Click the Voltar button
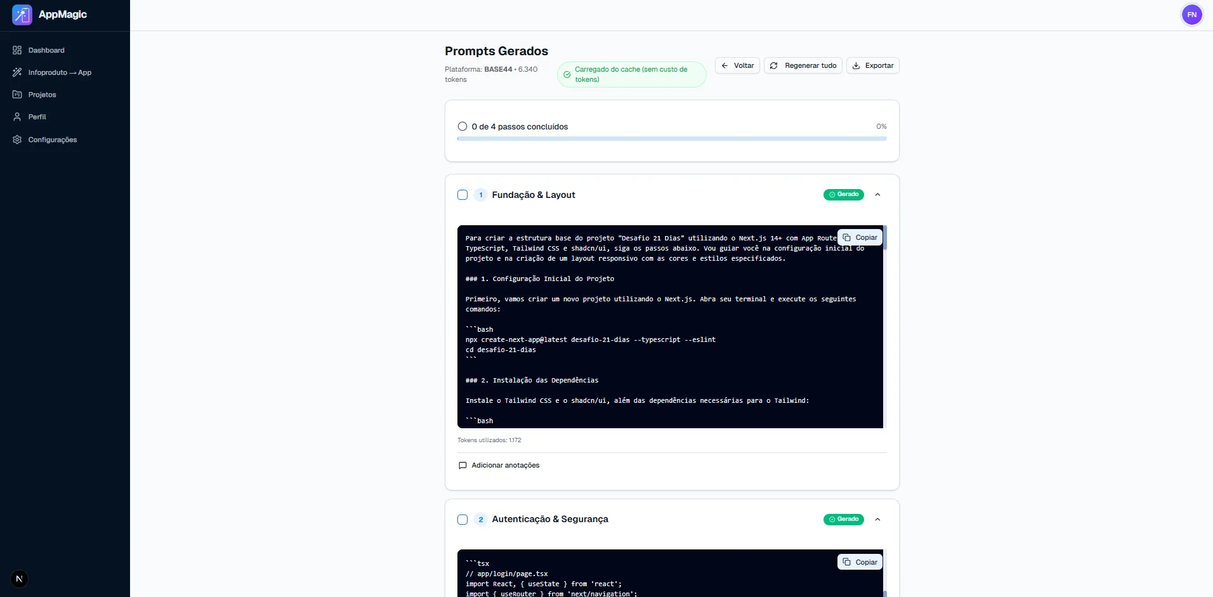Viewport: 1213px width, 597px height. click(737, 65)
